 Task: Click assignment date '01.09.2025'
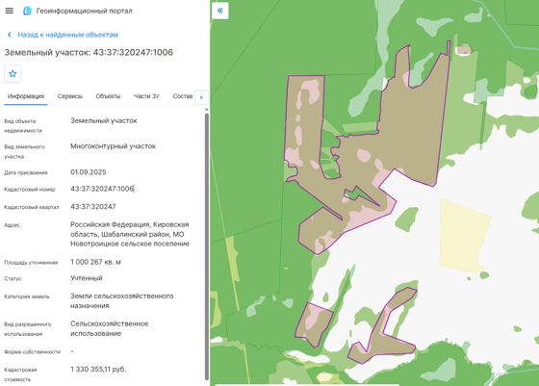click(89, 172)
